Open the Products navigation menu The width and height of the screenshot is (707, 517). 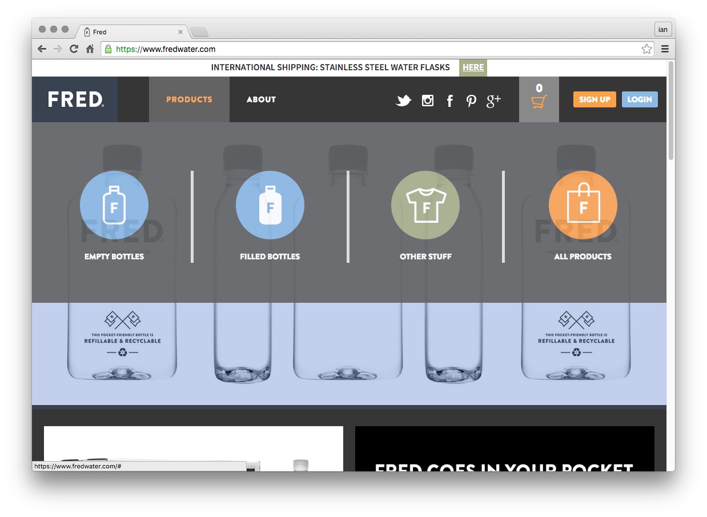pos(189,99)
